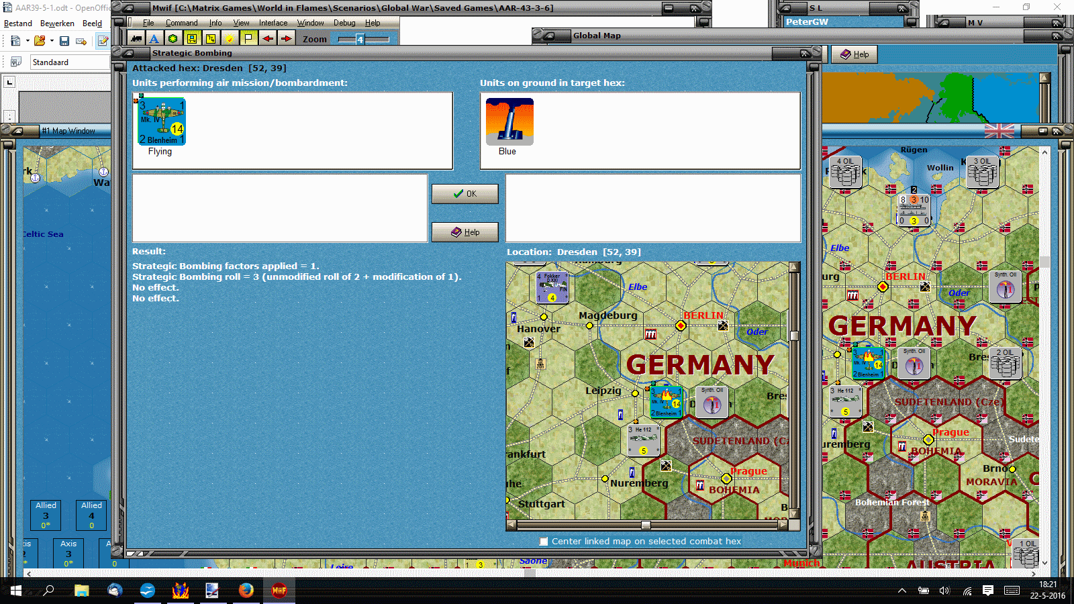This screenshot has height=604, width=1074.
Task: Click the MWiF taskbar icon
Action: click(279, 591)
